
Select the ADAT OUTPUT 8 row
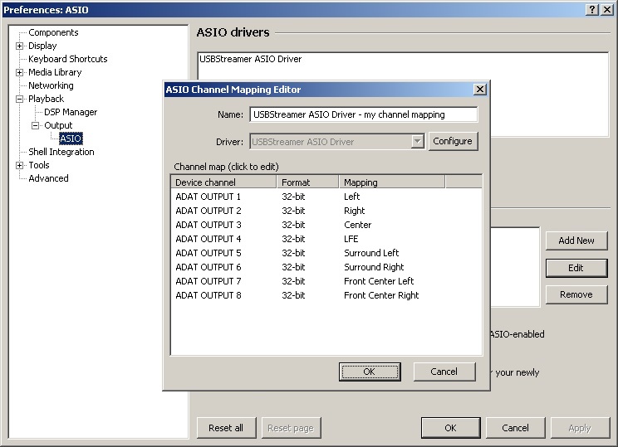pos(208,296)
